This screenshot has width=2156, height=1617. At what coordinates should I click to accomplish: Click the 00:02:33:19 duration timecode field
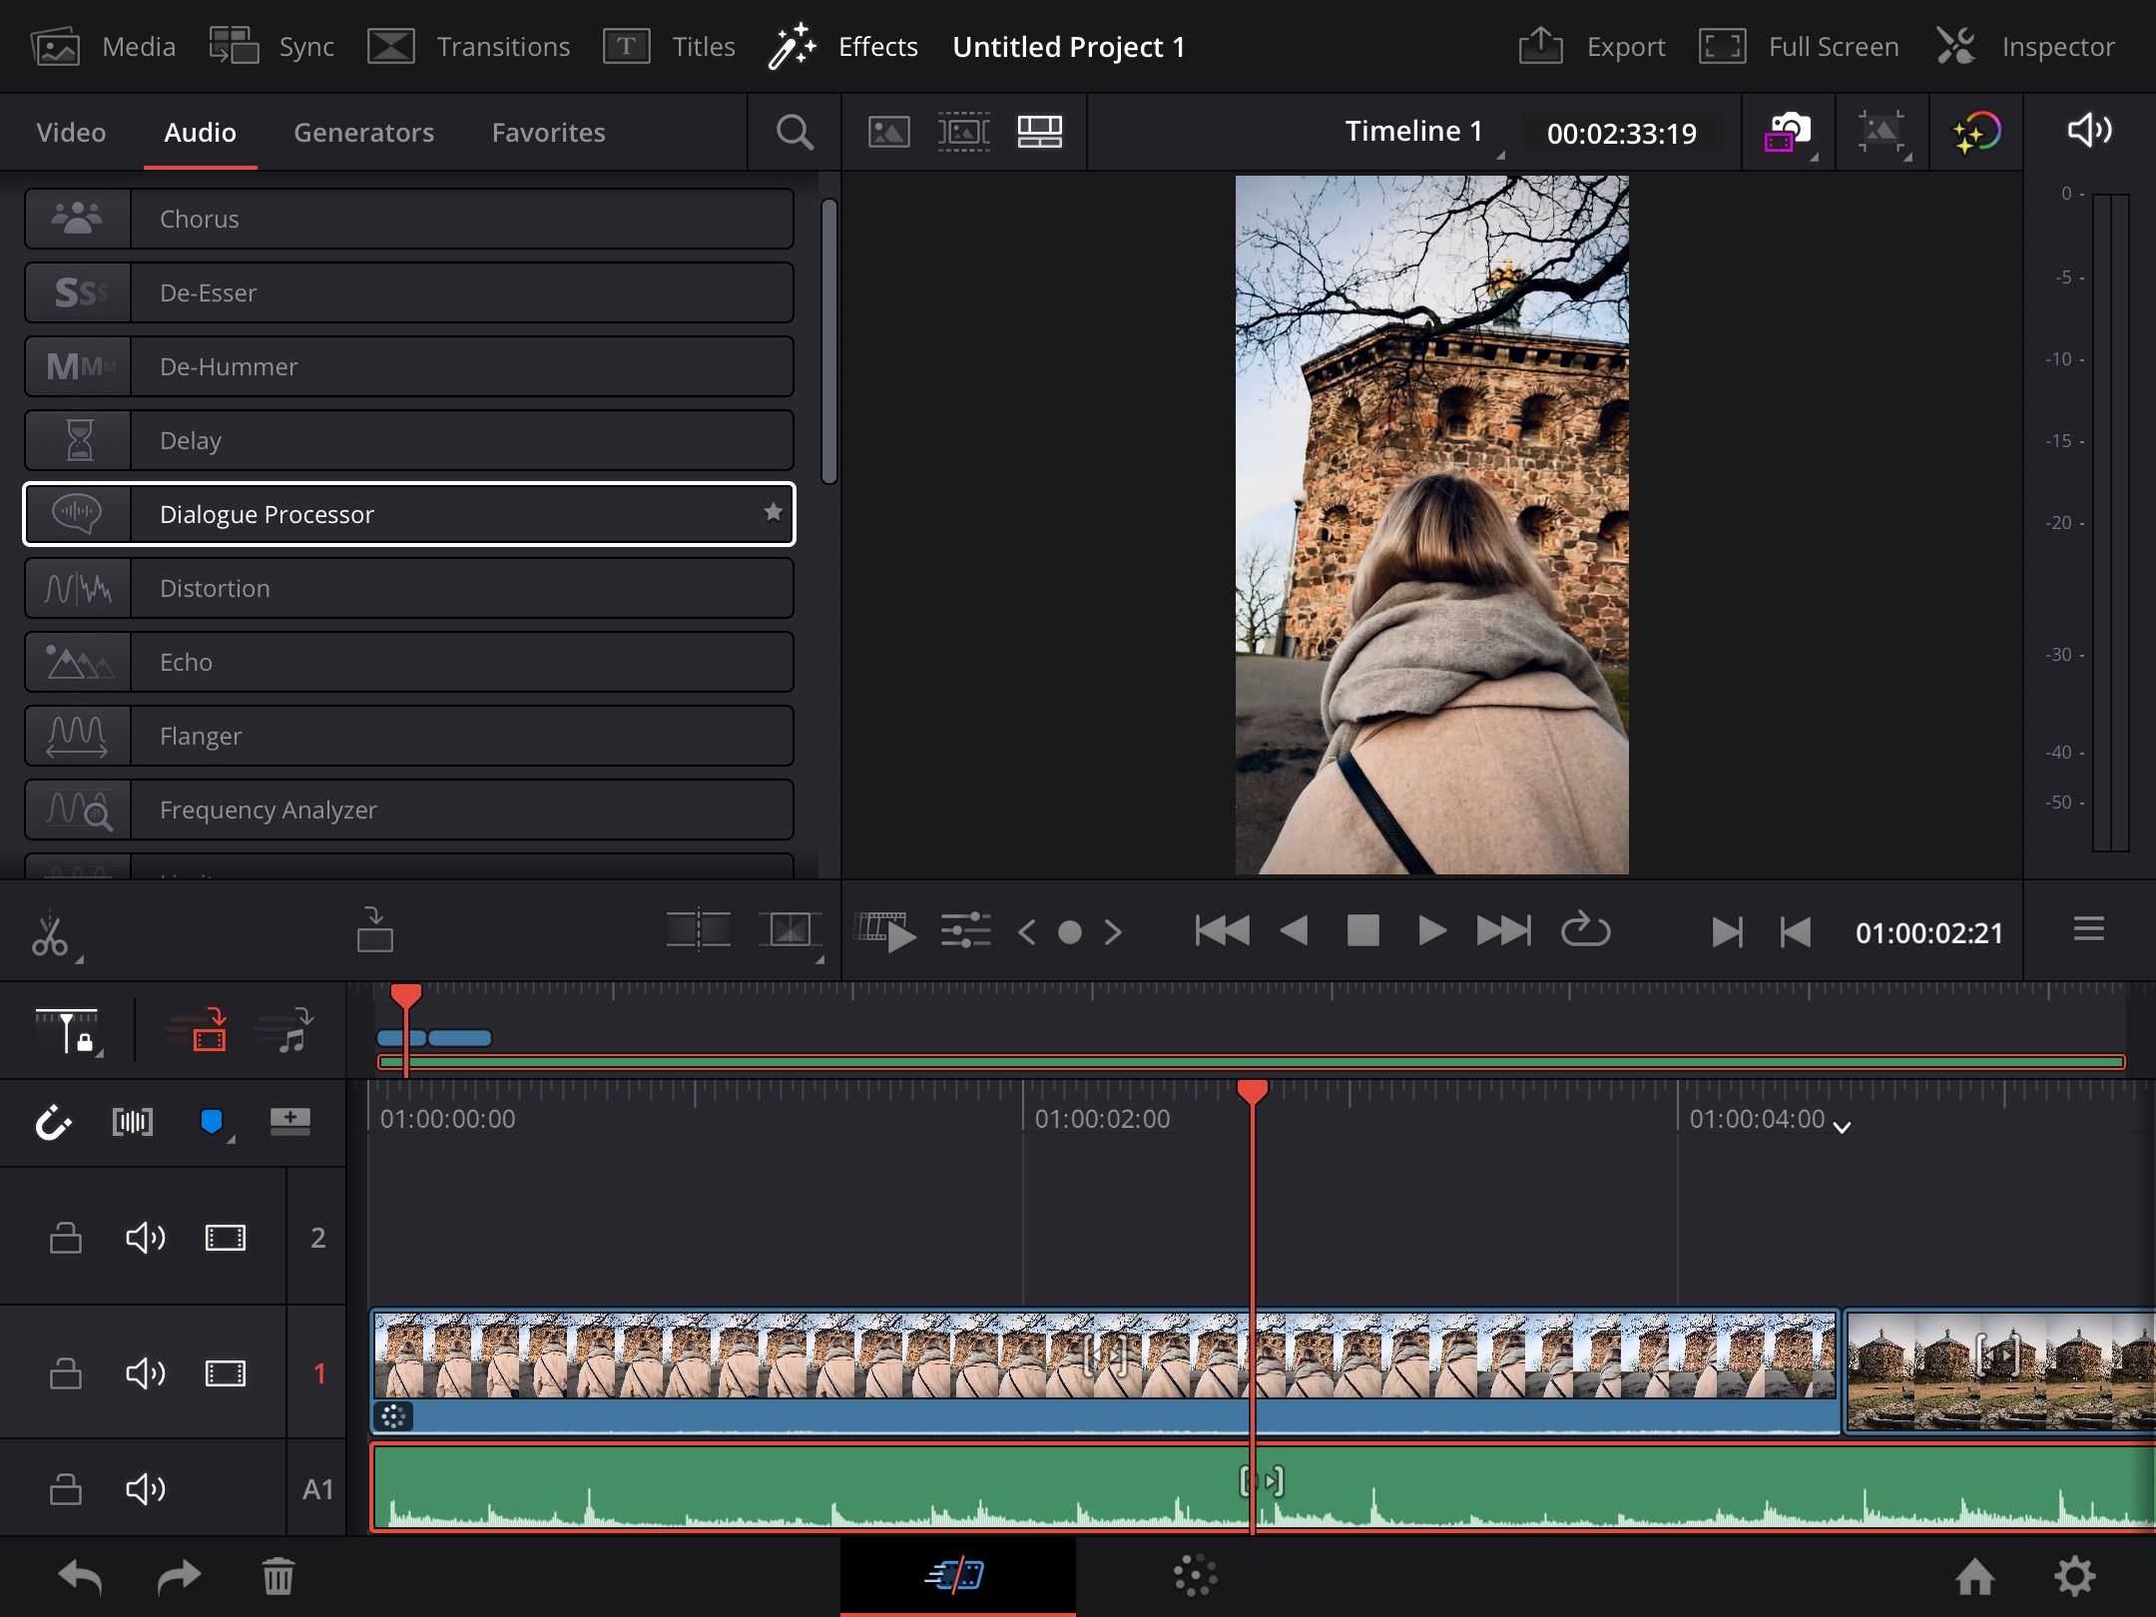tap(1621, 134)
